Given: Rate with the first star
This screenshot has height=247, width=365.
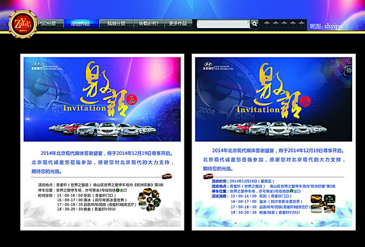Looking at the screenshot, I should pyautogui.click(x=267, y=23).
